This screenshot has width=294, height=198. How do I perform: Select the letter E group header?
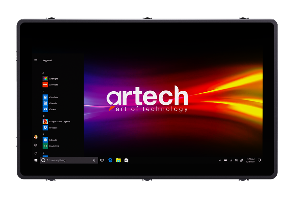(x=43, y=134)
